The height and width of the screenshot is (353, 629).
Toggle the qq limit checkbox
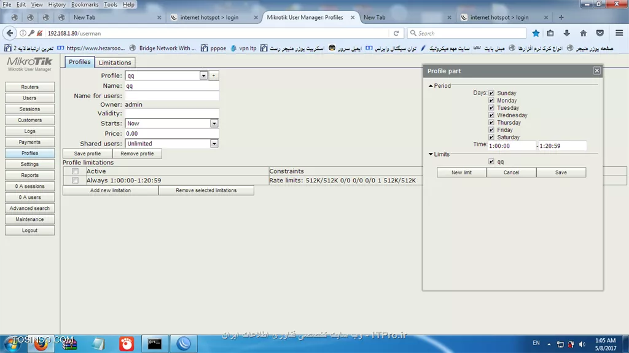pos(491,161)
